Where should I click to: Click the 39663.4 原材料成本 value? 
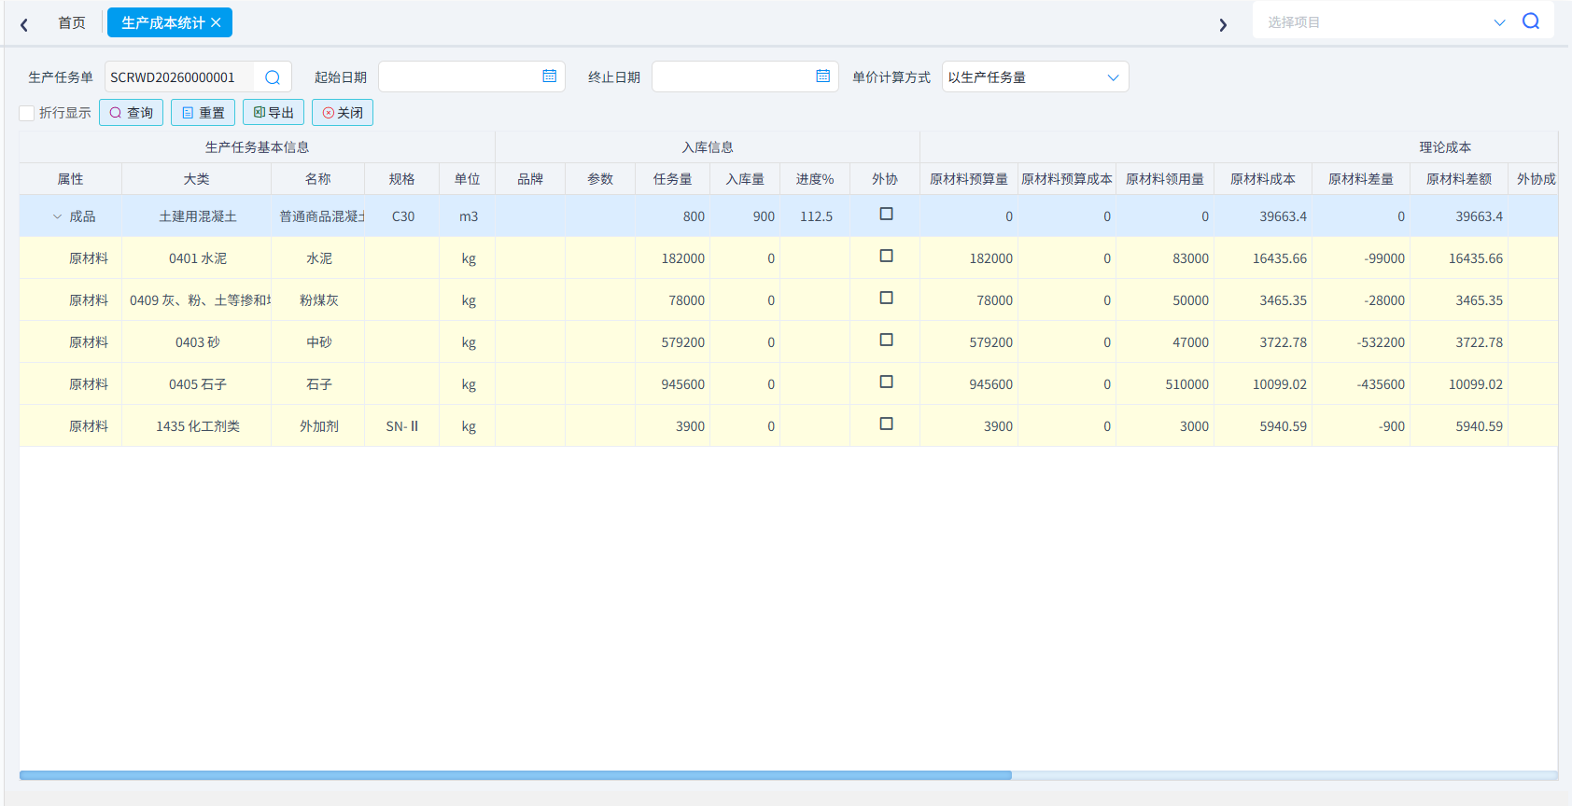[1283, 216]
